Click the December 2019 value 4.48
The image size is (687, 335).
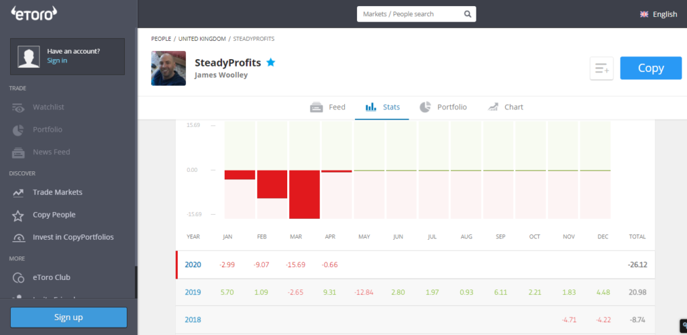pos(603,292)
